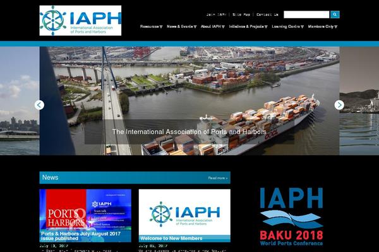Viewport: 379px width, 252px height.
Task: Click the July 05, 2017 date text
Action: [x=153, y=246]
